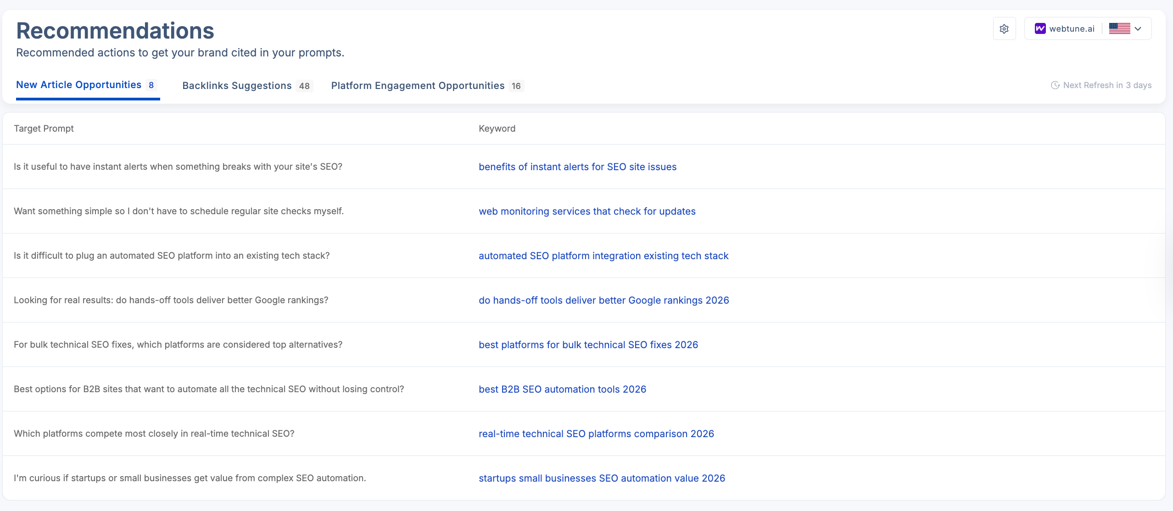Select the New Article Opportunities tab

coord(78,84)
